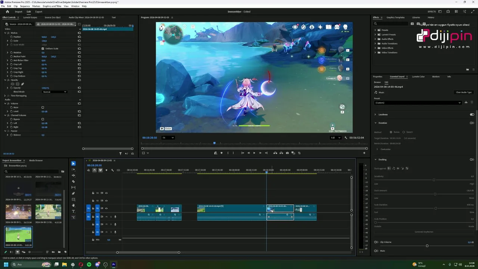
Task: Click the Extract button in Program monitor
Action: [x=281, y=153]
